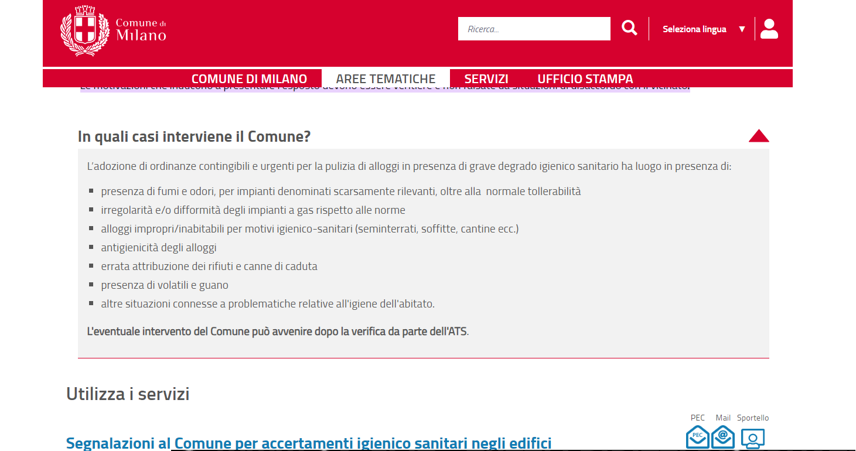Open the COMUNE DI MILANO menu

(x=249, y=78)
